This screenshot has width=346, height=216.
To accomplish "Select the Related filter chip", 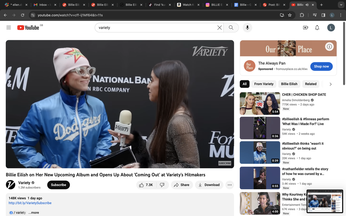I will (x=311, y=84).
